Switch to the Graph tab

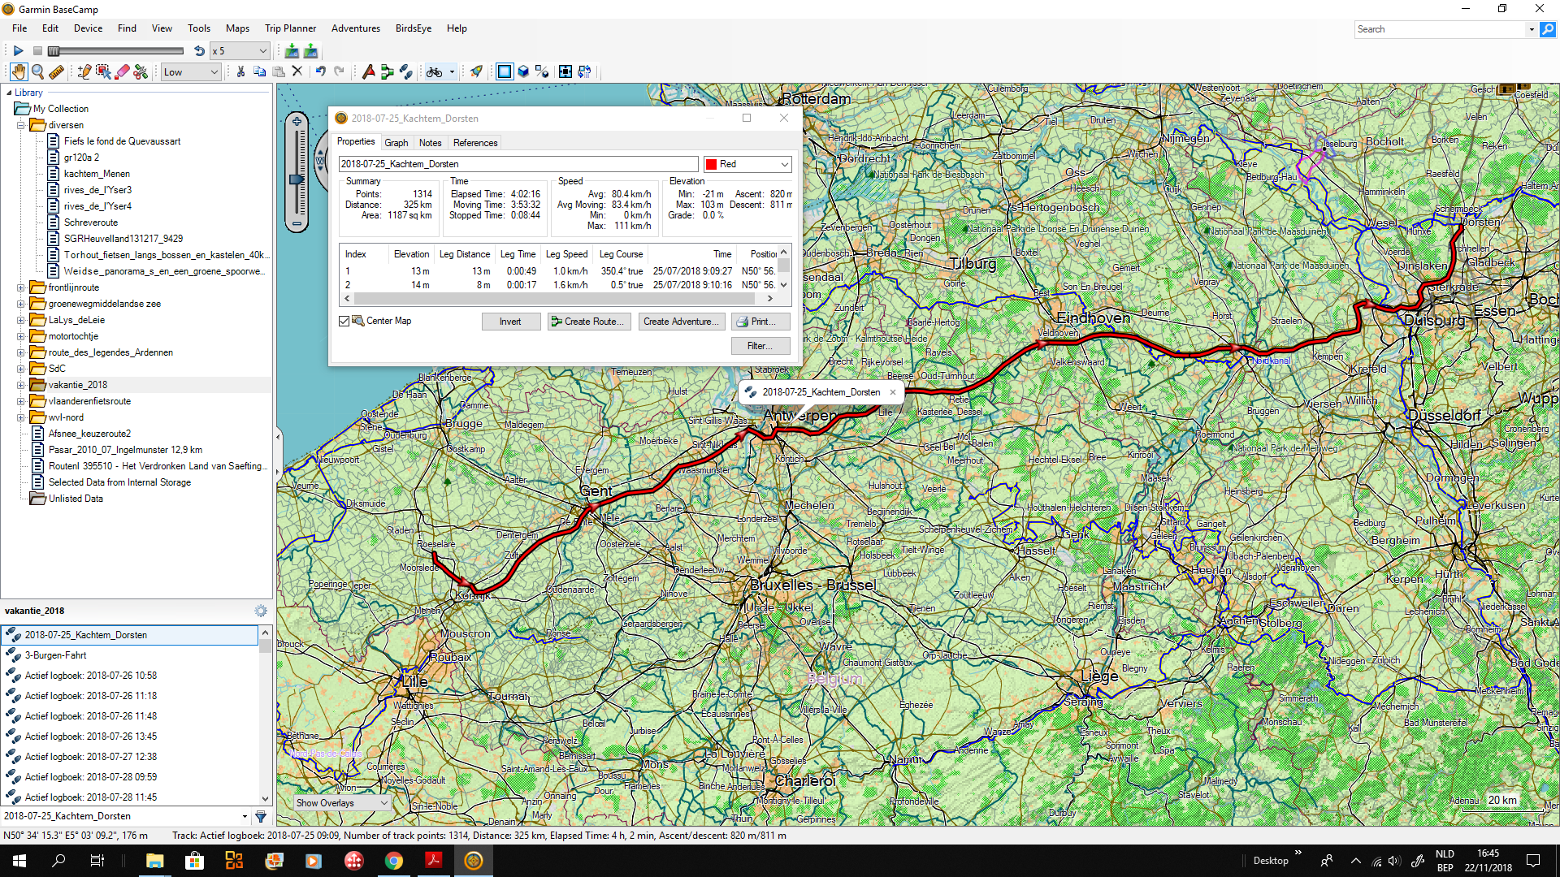click(x=396, y=143)
